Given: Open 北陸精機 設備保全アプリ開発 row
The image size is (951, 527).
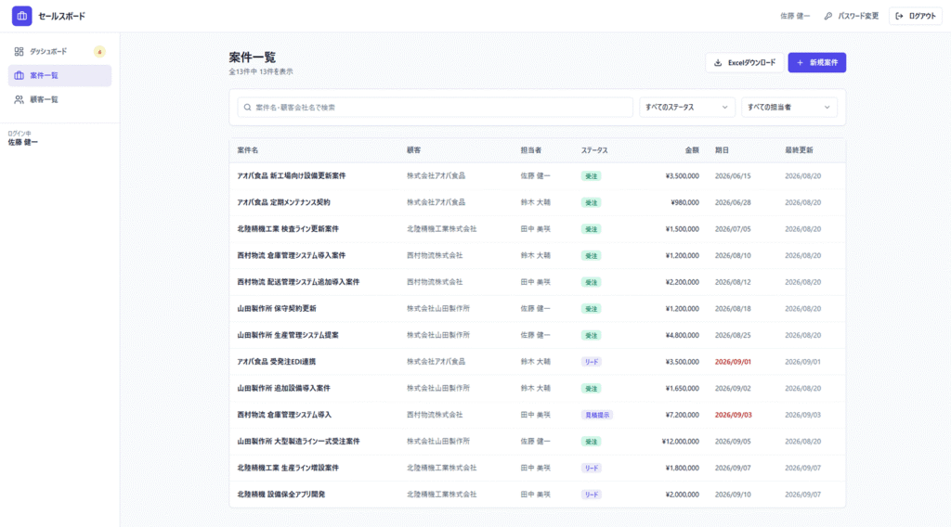Looking at the screenshot, I should [x=538, y=495].
